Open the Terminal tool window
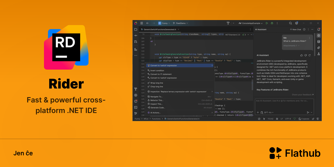 136,107
